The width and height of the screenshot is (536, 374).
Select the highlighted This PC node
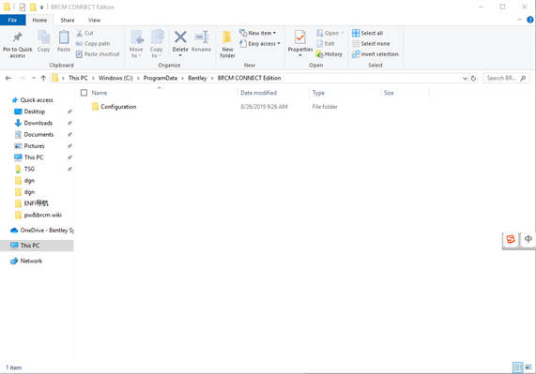pos(37,246)
